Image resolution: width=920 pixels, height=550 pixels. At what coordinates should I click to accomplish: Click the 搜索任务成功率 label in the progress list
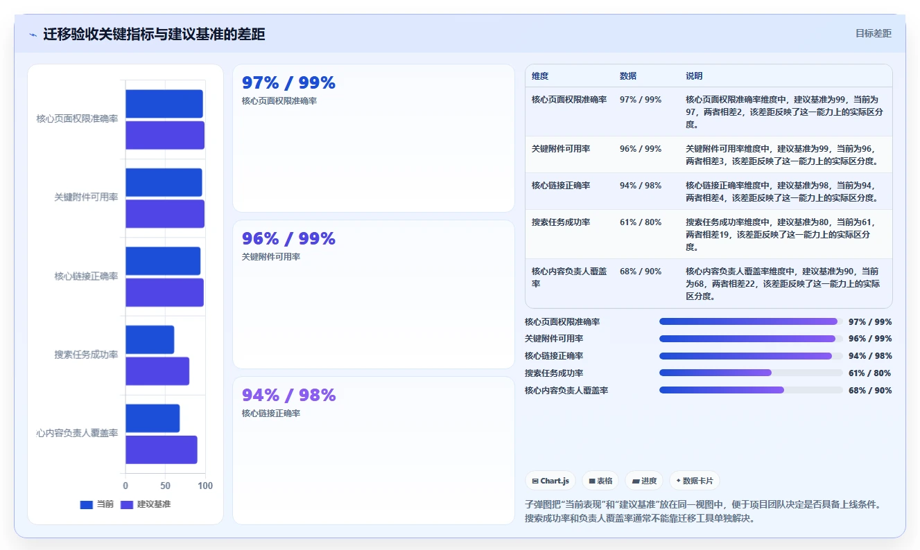(554, 373)
